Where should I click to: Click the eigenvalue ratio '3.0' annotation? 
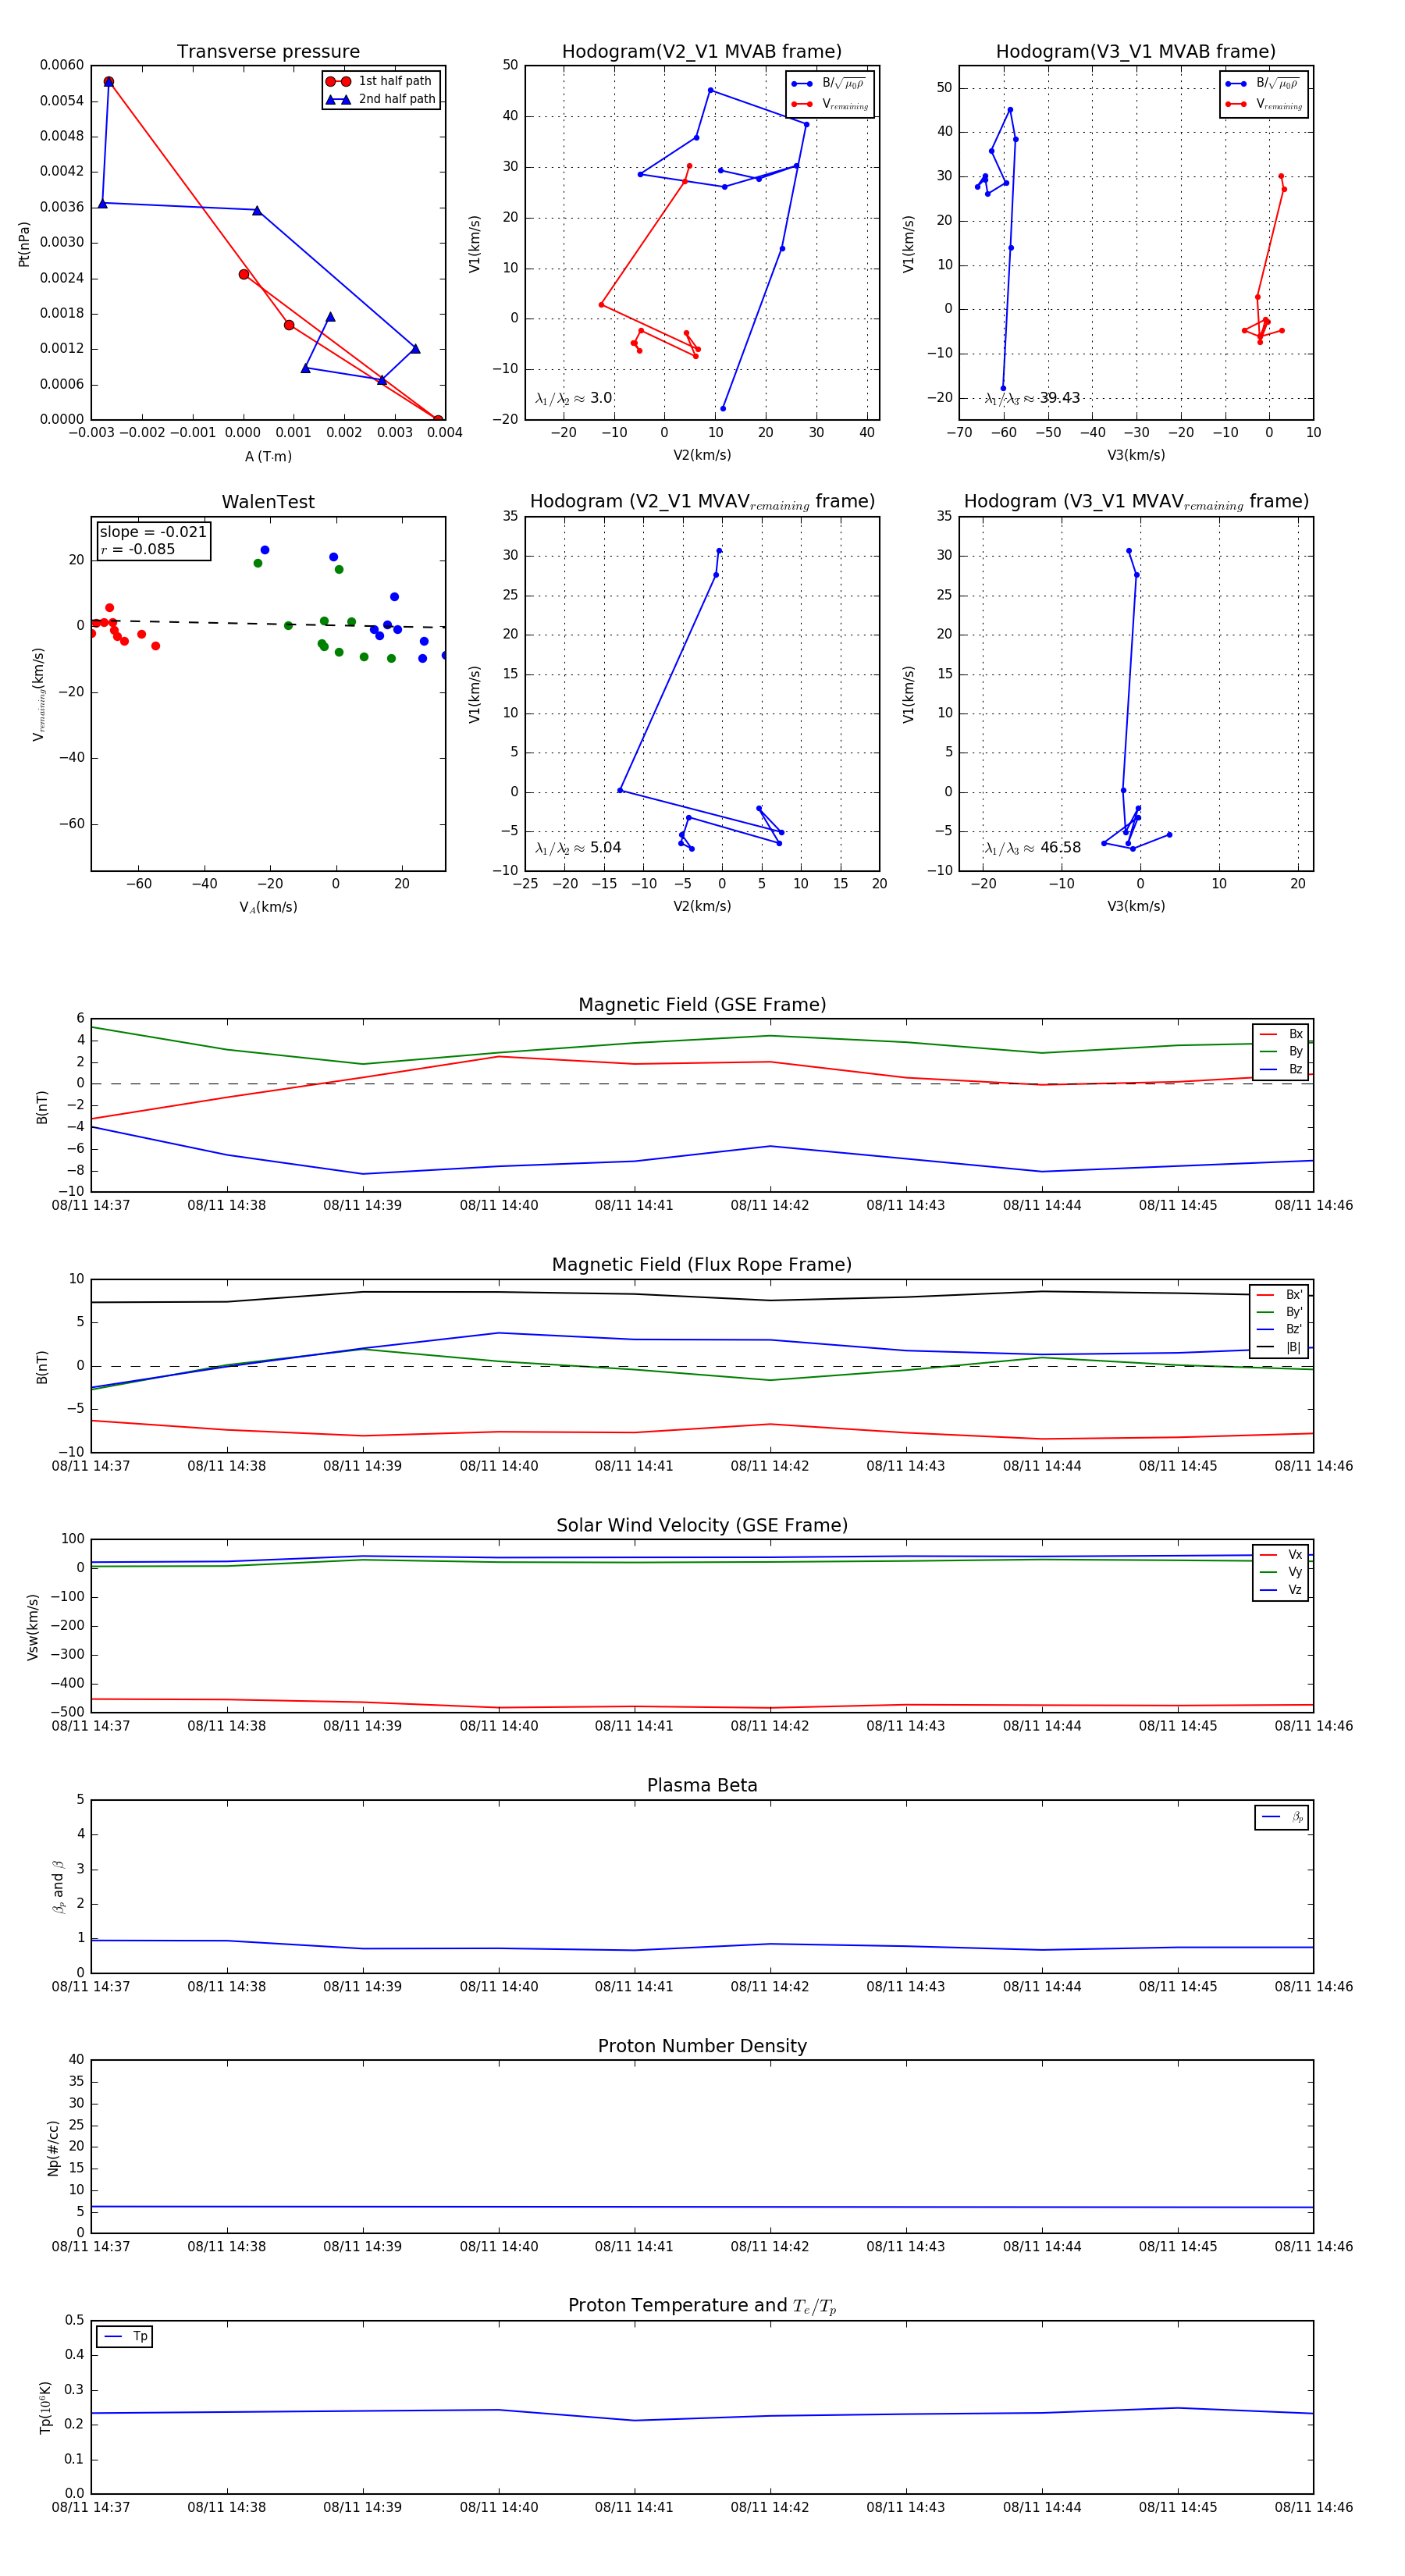click(x=573, y=398)
